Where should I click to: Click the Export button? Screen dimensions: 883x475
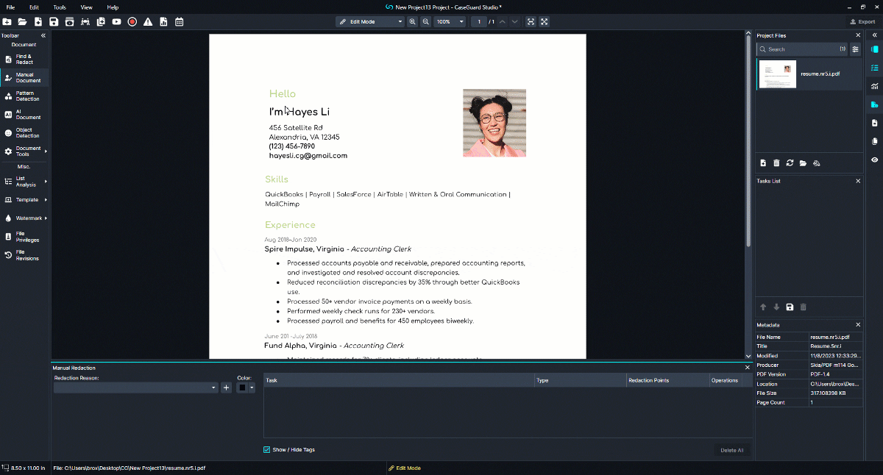pyautogui.click(x=862, y=22)
